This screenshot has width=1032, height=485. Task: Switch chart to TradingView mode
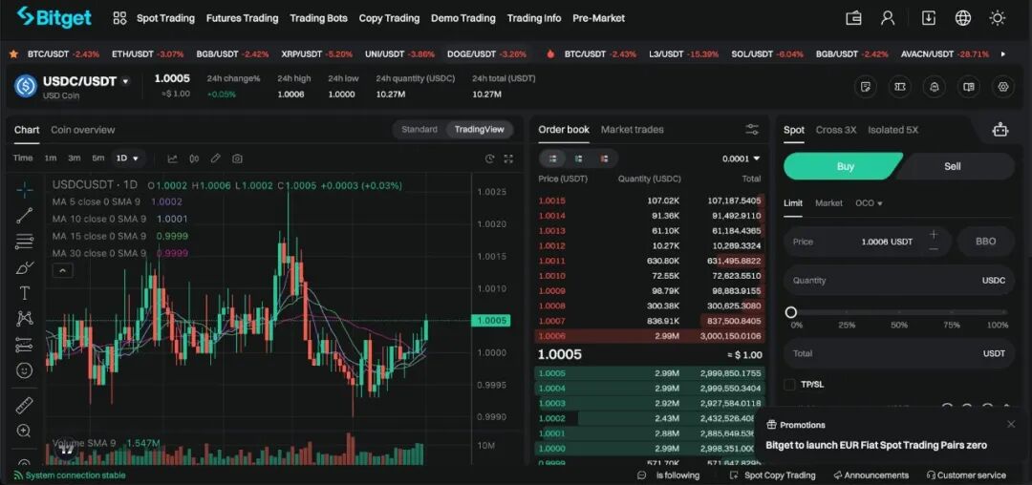click(479, 130)
